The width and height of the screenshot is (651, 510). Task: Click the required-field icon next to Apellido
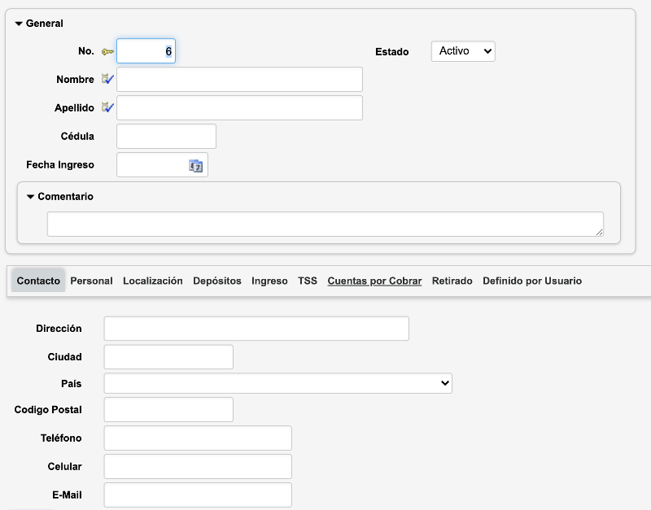(x=107, y=107)
